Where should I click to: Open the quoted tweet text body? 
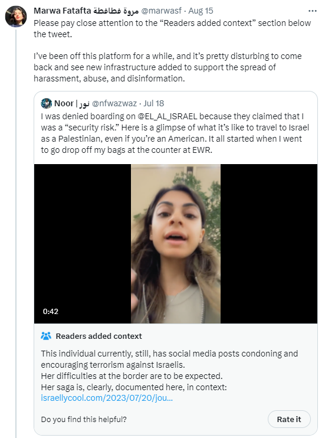175,133
